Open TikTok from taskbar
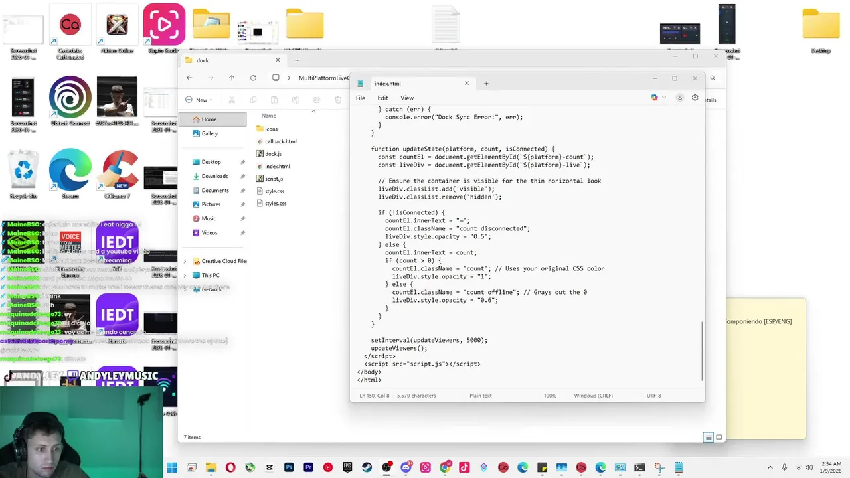The height and width of the screenshot is (478, 850). pos(464,467)
